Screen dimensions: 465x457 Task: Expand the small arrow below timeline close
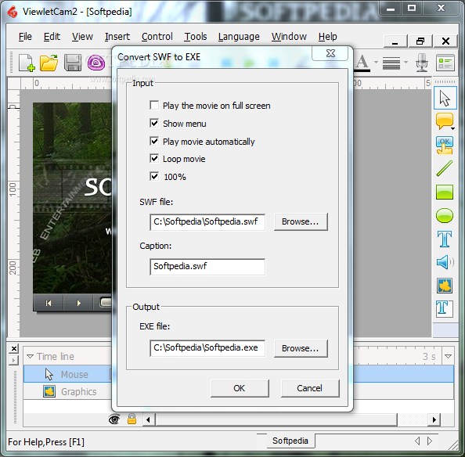click(x=13, y=361)
